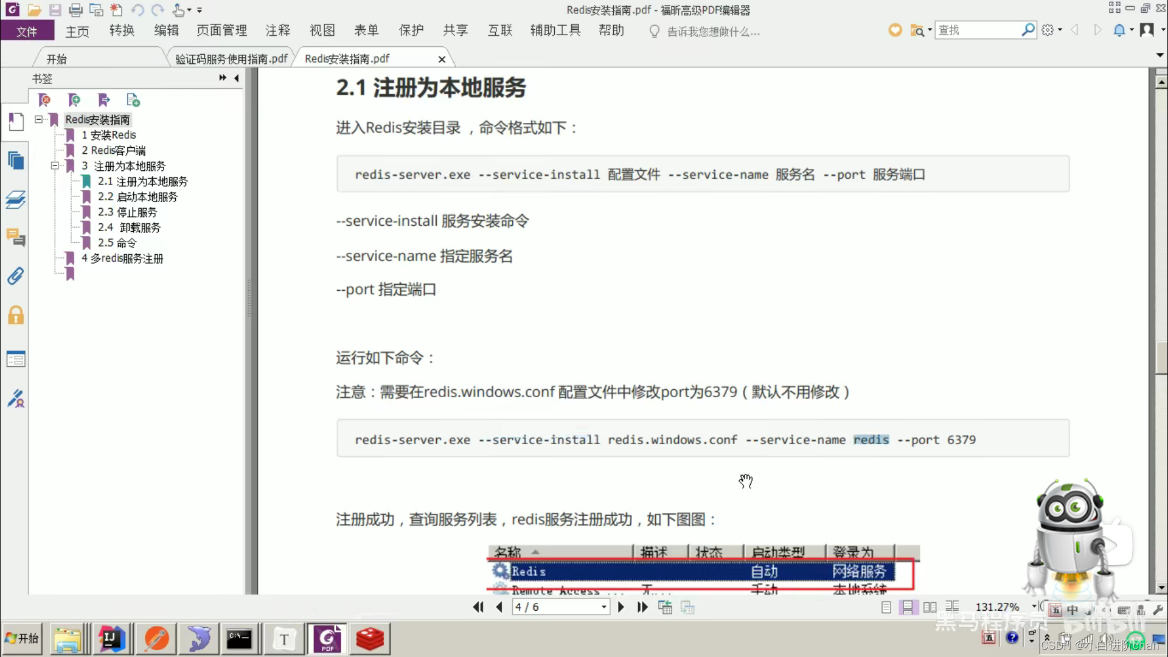Click the Windows 开始 start button
This screenshot has height=657, width=1168.
point(22,639)
